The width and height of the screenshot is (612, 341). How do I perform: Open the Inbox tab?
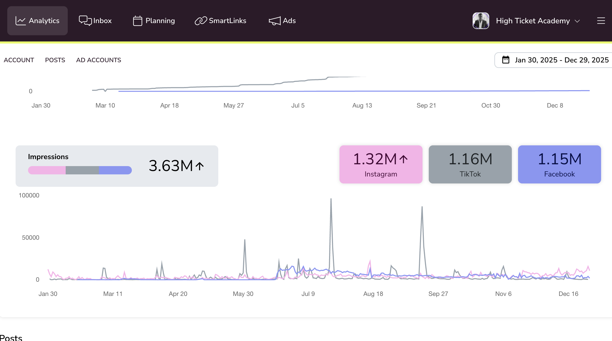click(95, 21)
